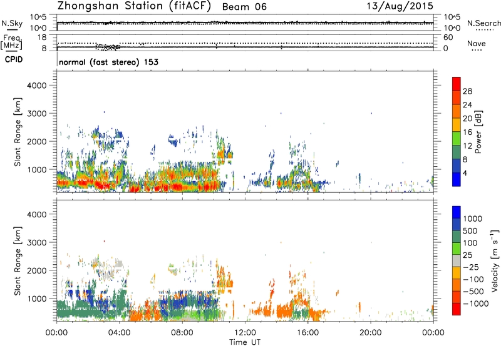Viewport: 501px width, 346px height.
Task: Click "normal (fast stereo) 153" text
Action: tap(108, 62)
